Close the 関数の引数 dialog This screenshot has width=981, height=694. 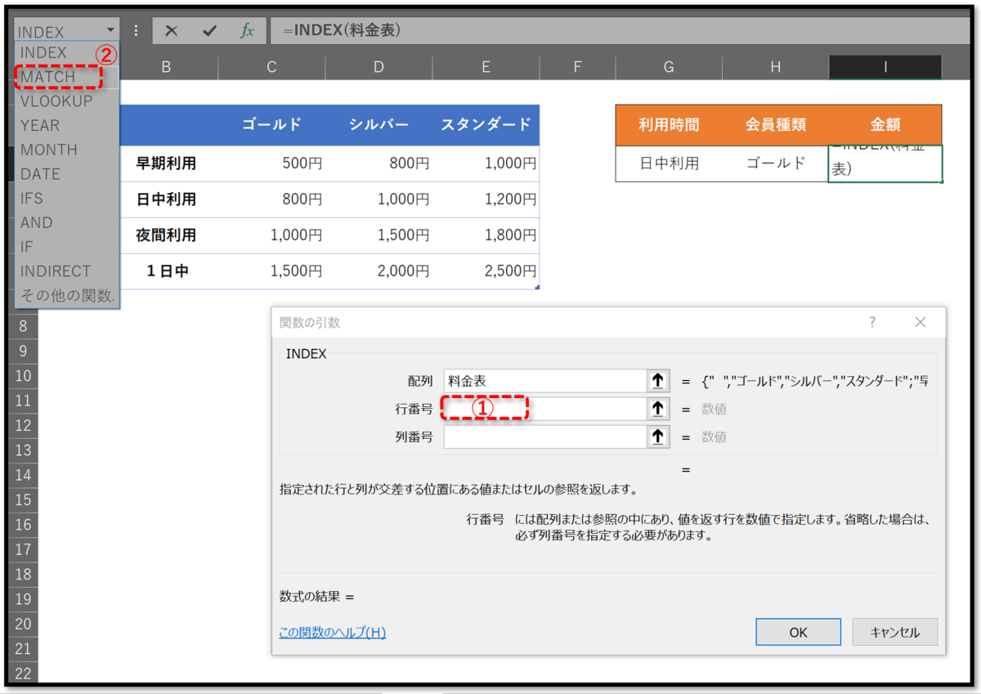[921, 322]
